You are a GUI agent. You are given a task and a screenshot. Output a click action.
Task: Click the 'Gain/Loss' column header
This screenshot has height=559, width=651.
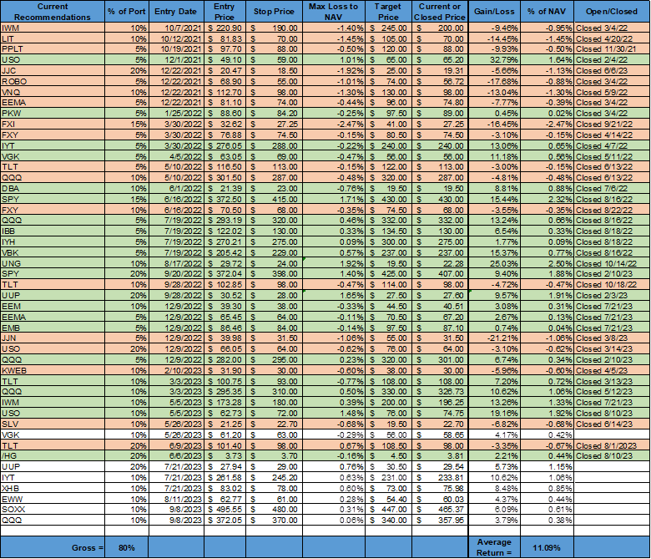tap(494, 12)
